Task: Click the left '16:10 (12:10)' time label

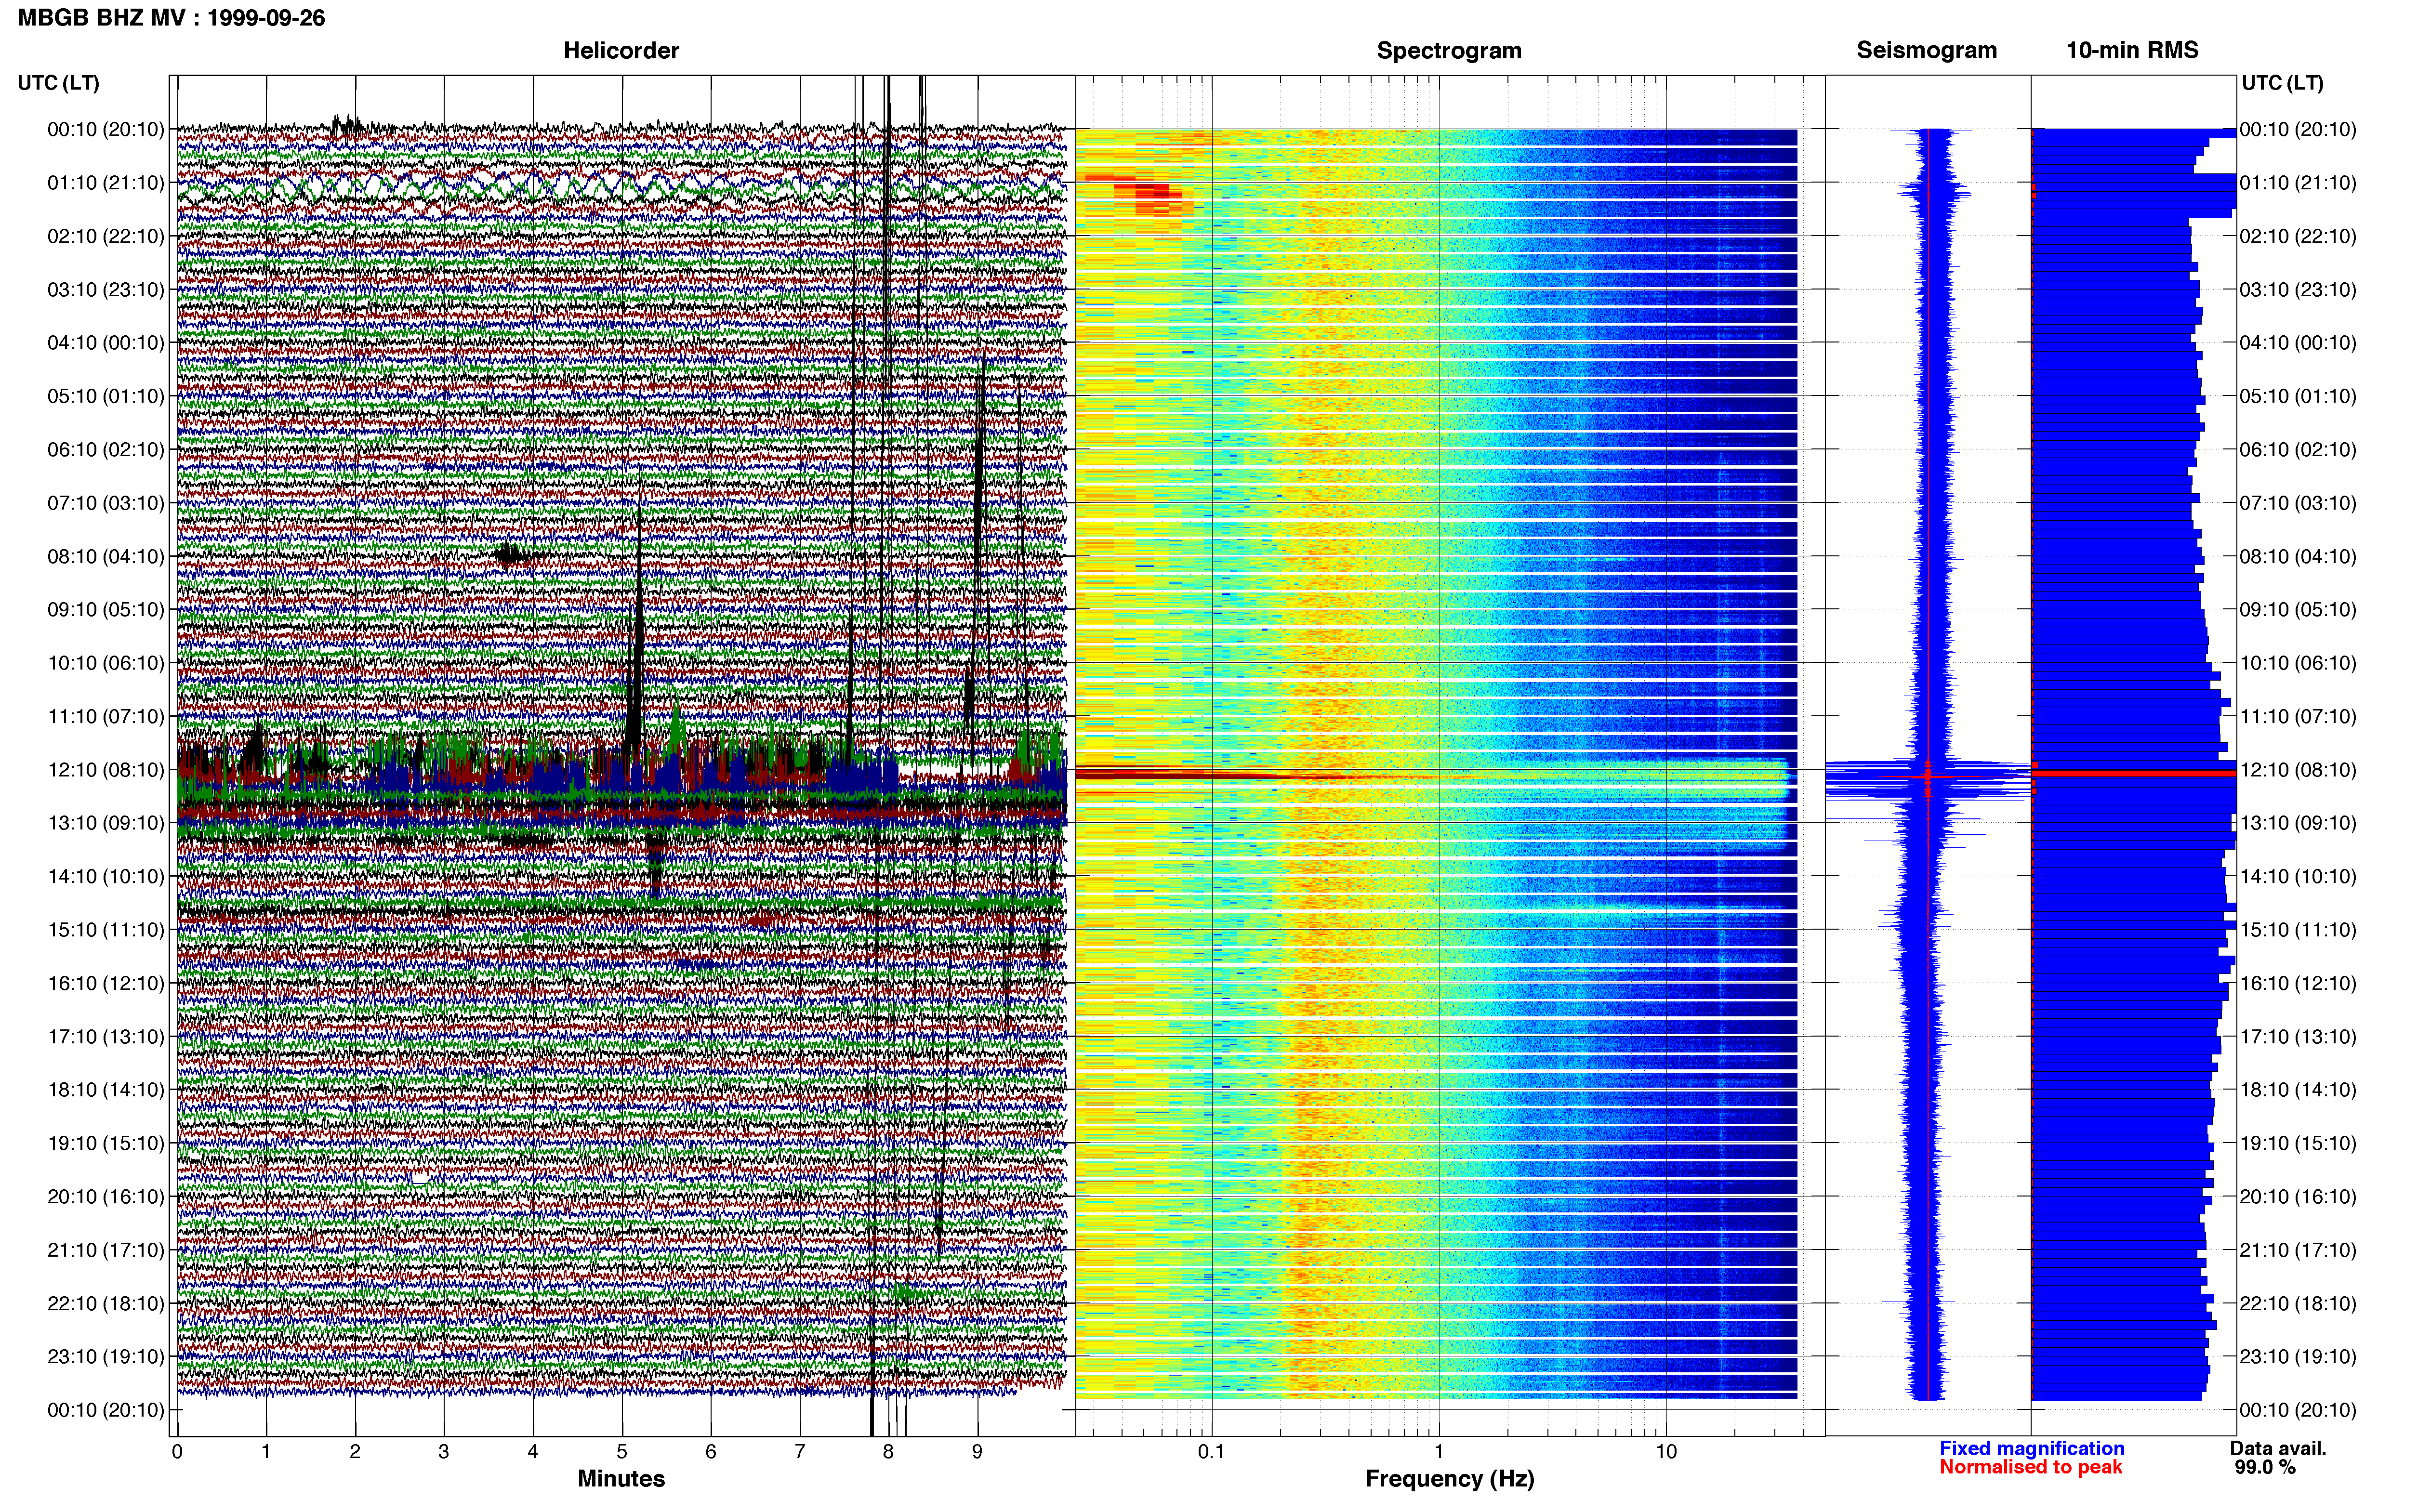Action: 106,982
